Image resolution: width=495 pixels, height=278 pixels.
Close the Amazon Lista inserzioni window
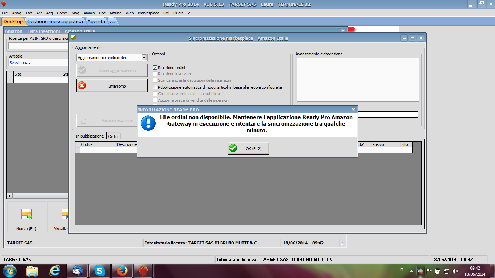click(x=343, y=31)
